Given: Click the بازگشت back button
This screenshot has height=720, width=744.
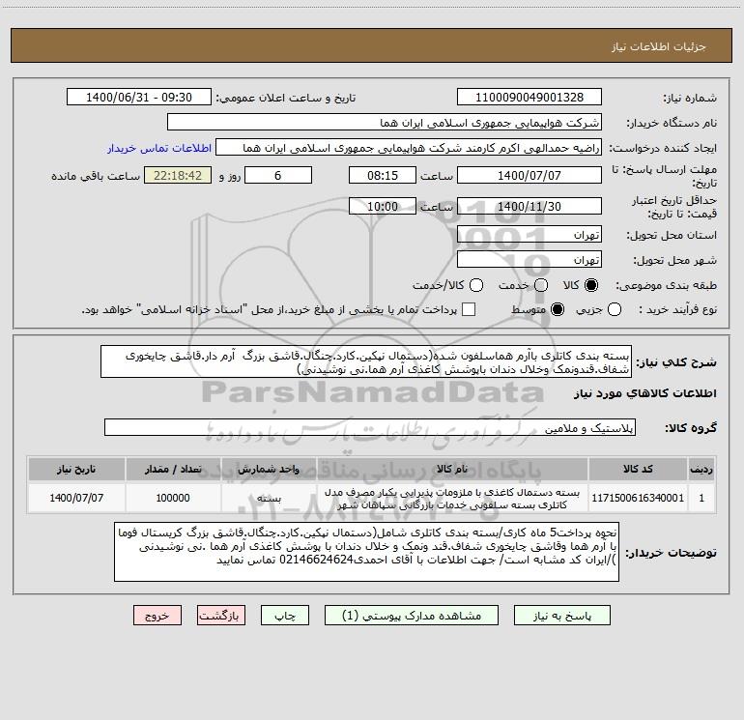Looking at the screenshot, I should (x=221, y=616).
